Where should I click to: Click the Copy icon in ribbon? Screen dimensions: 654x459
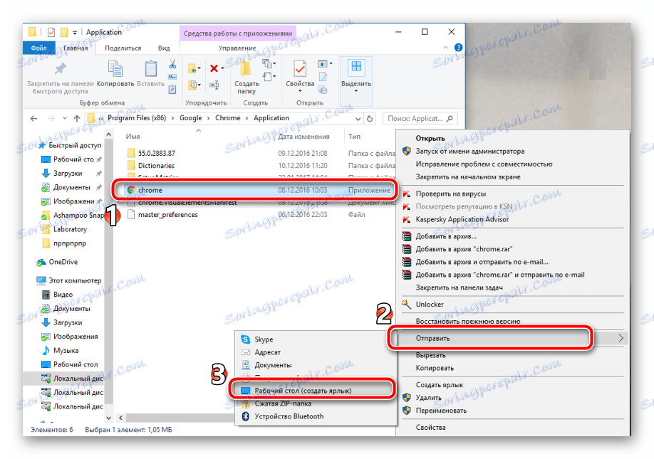(115, 69)
